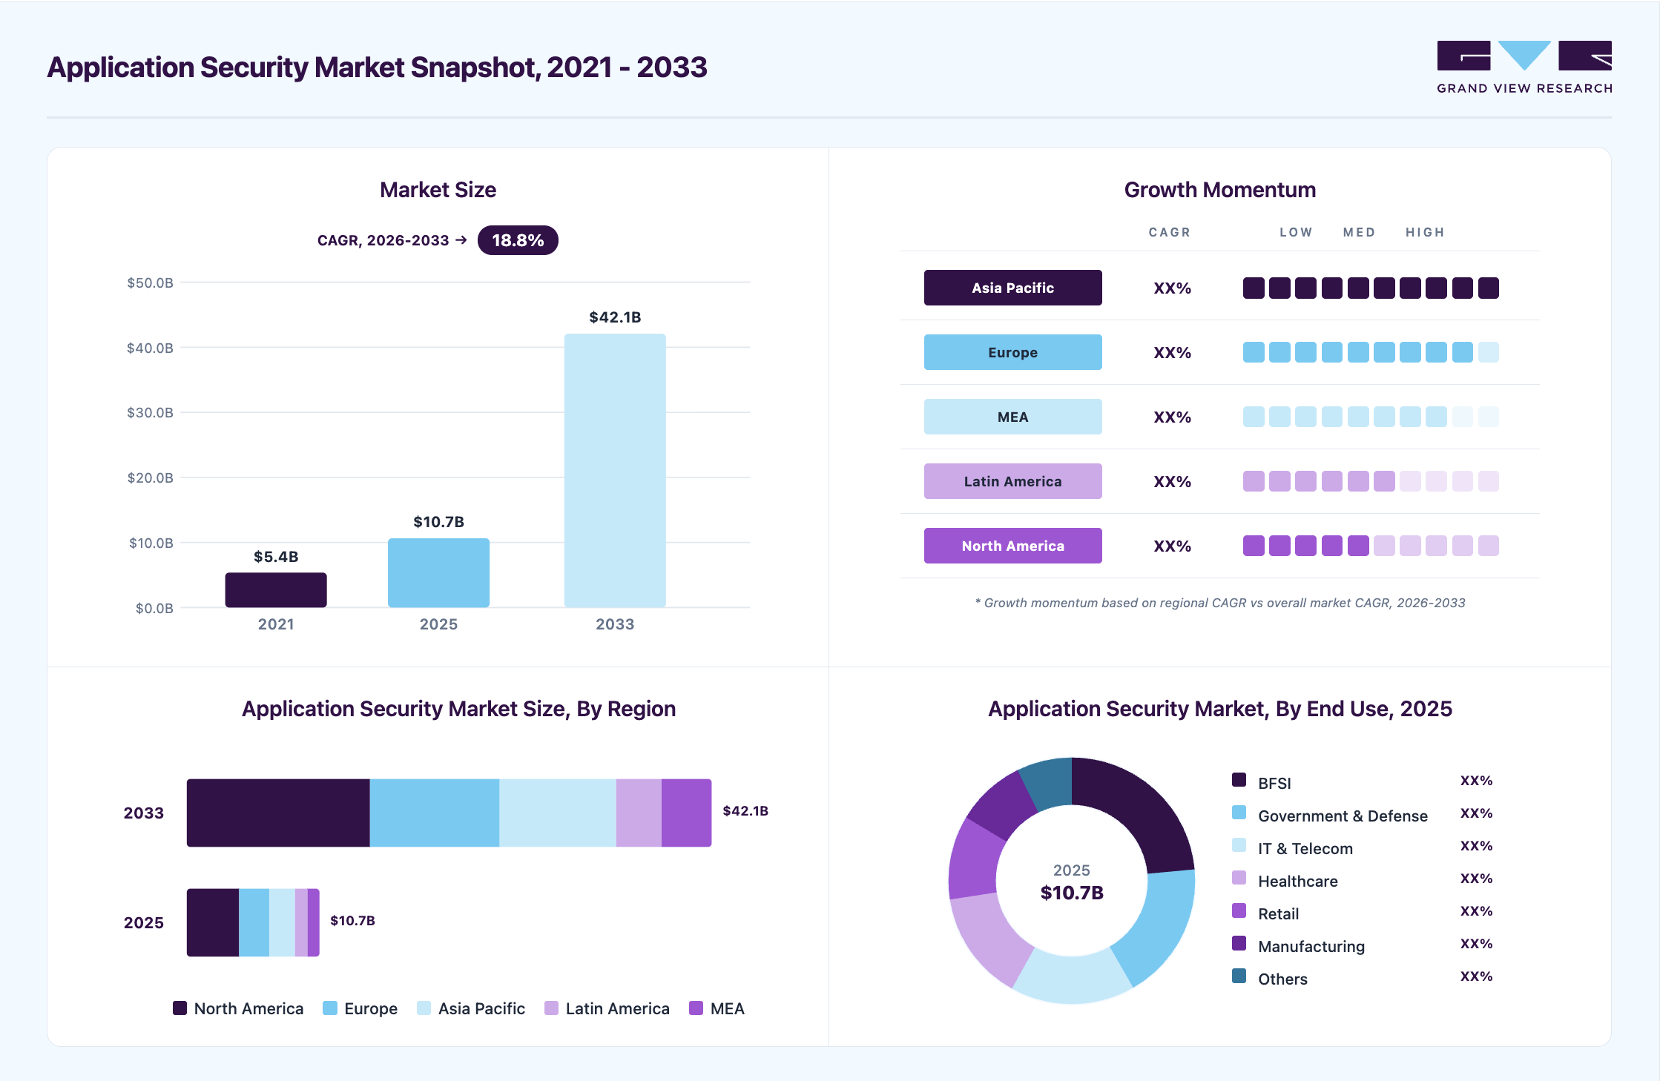The height and width of the screenshot is (1081, 1660).
Task: Click the $5.4B value label
Action: (x=276, y=557)
